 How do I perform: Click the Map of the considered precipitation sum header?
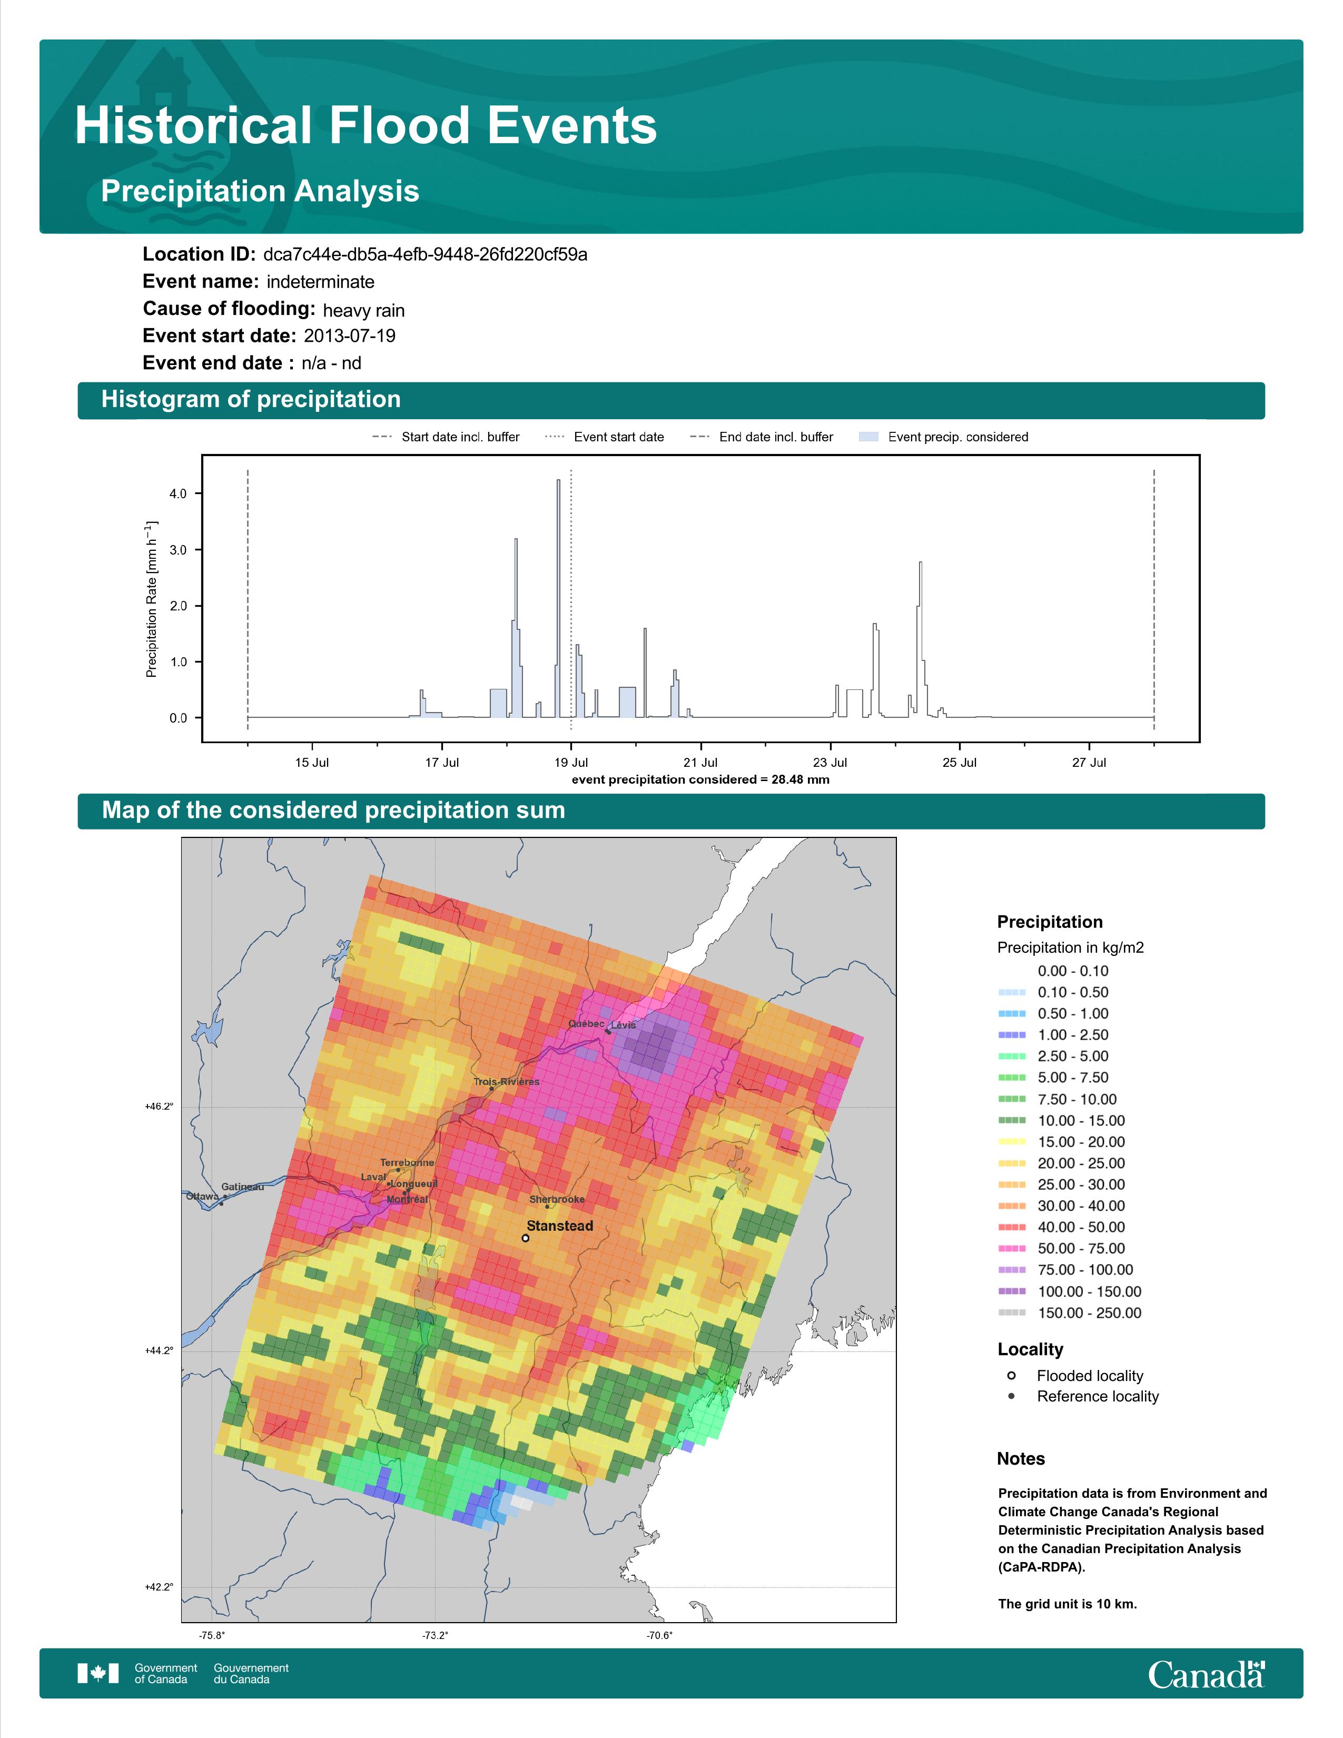coord(670,811)
